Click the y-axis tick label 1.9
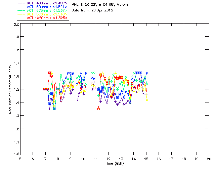The width and height of the screenshot is (215, 172). pyautogui.click(x=16, y=37)
